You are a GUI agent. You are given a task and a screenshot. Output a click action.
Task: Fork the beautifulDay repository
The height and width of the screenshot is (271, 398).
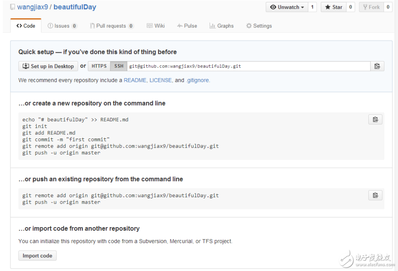click(371, 7)
